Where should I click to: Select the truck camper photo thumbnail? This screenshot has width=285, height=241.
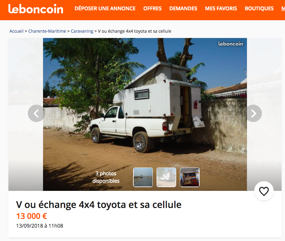pyautogui.click(x=166, y=177)
